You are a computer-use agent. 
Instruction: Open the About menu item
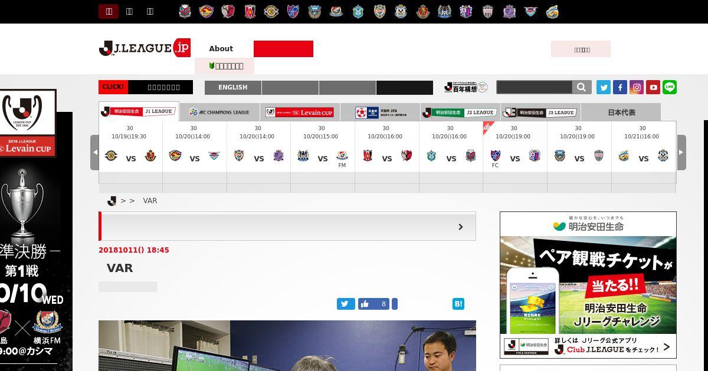221,48
